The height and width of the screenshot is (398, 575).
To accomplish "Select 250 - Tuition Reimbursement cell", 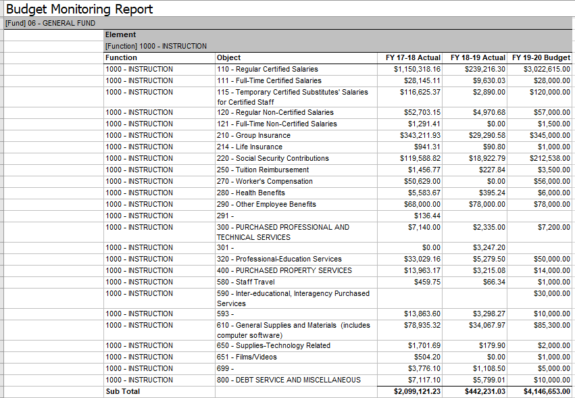I will (297, 170).
